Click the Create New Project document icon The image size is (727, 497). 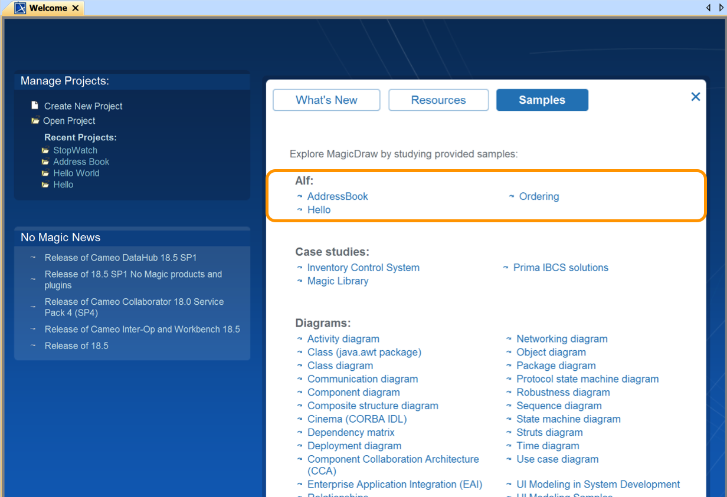35,106
